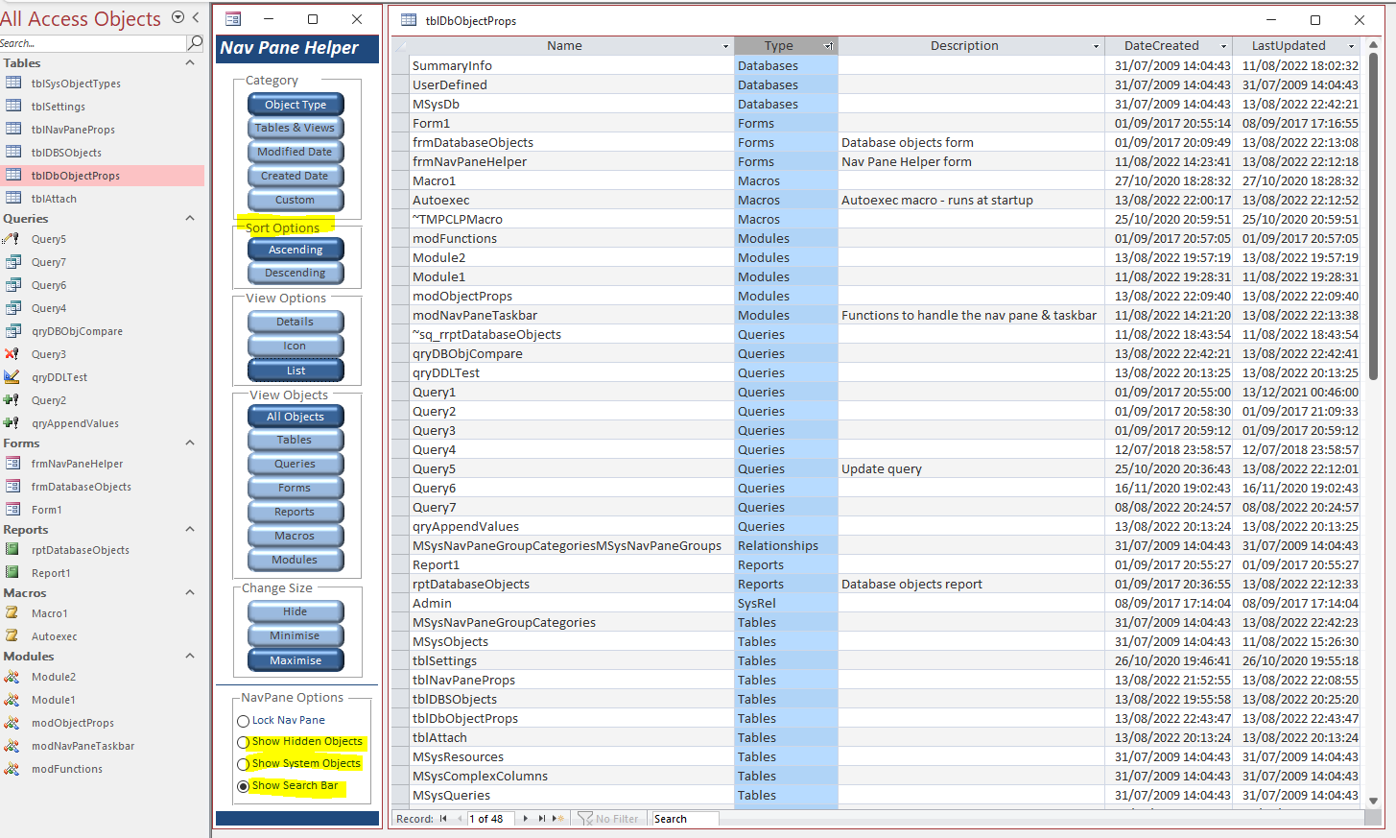Viewport: 1396px width, 838px height.
Task: Click the Descending sort button
Action: [296, 274]
